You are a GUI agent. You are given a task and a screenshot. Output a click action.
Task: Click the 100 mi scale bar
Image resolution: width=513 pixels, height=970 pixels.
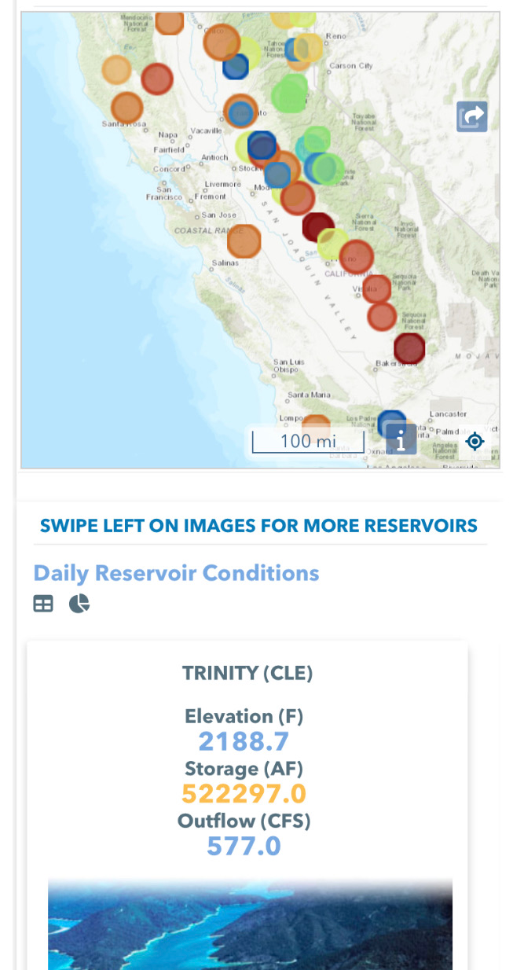[x=307, y=442]
